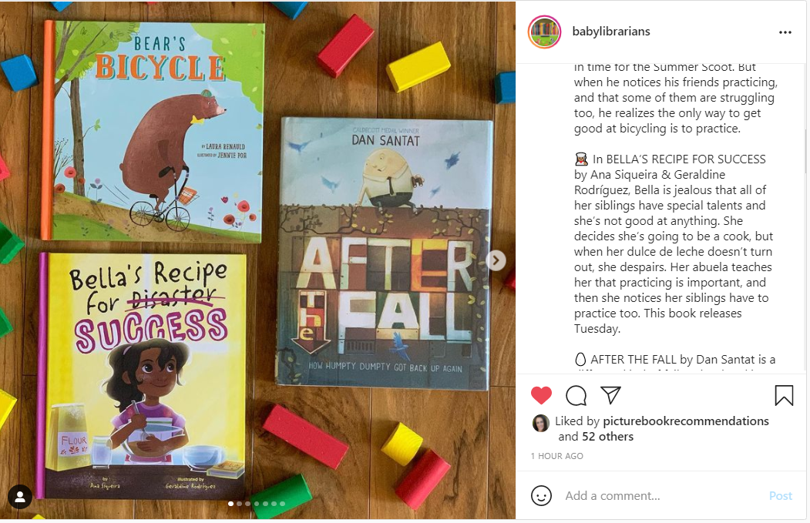Image resolution: width=810 pixels, height=523 pixels.
Task: Open babylibrarians profile picture
Action: (x=544, y=32)
